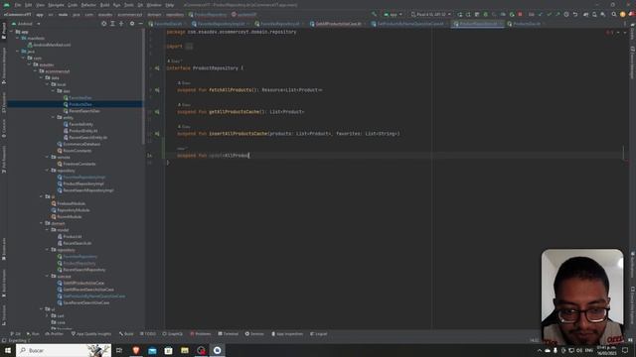Collapse the app module node

point(12,32)
